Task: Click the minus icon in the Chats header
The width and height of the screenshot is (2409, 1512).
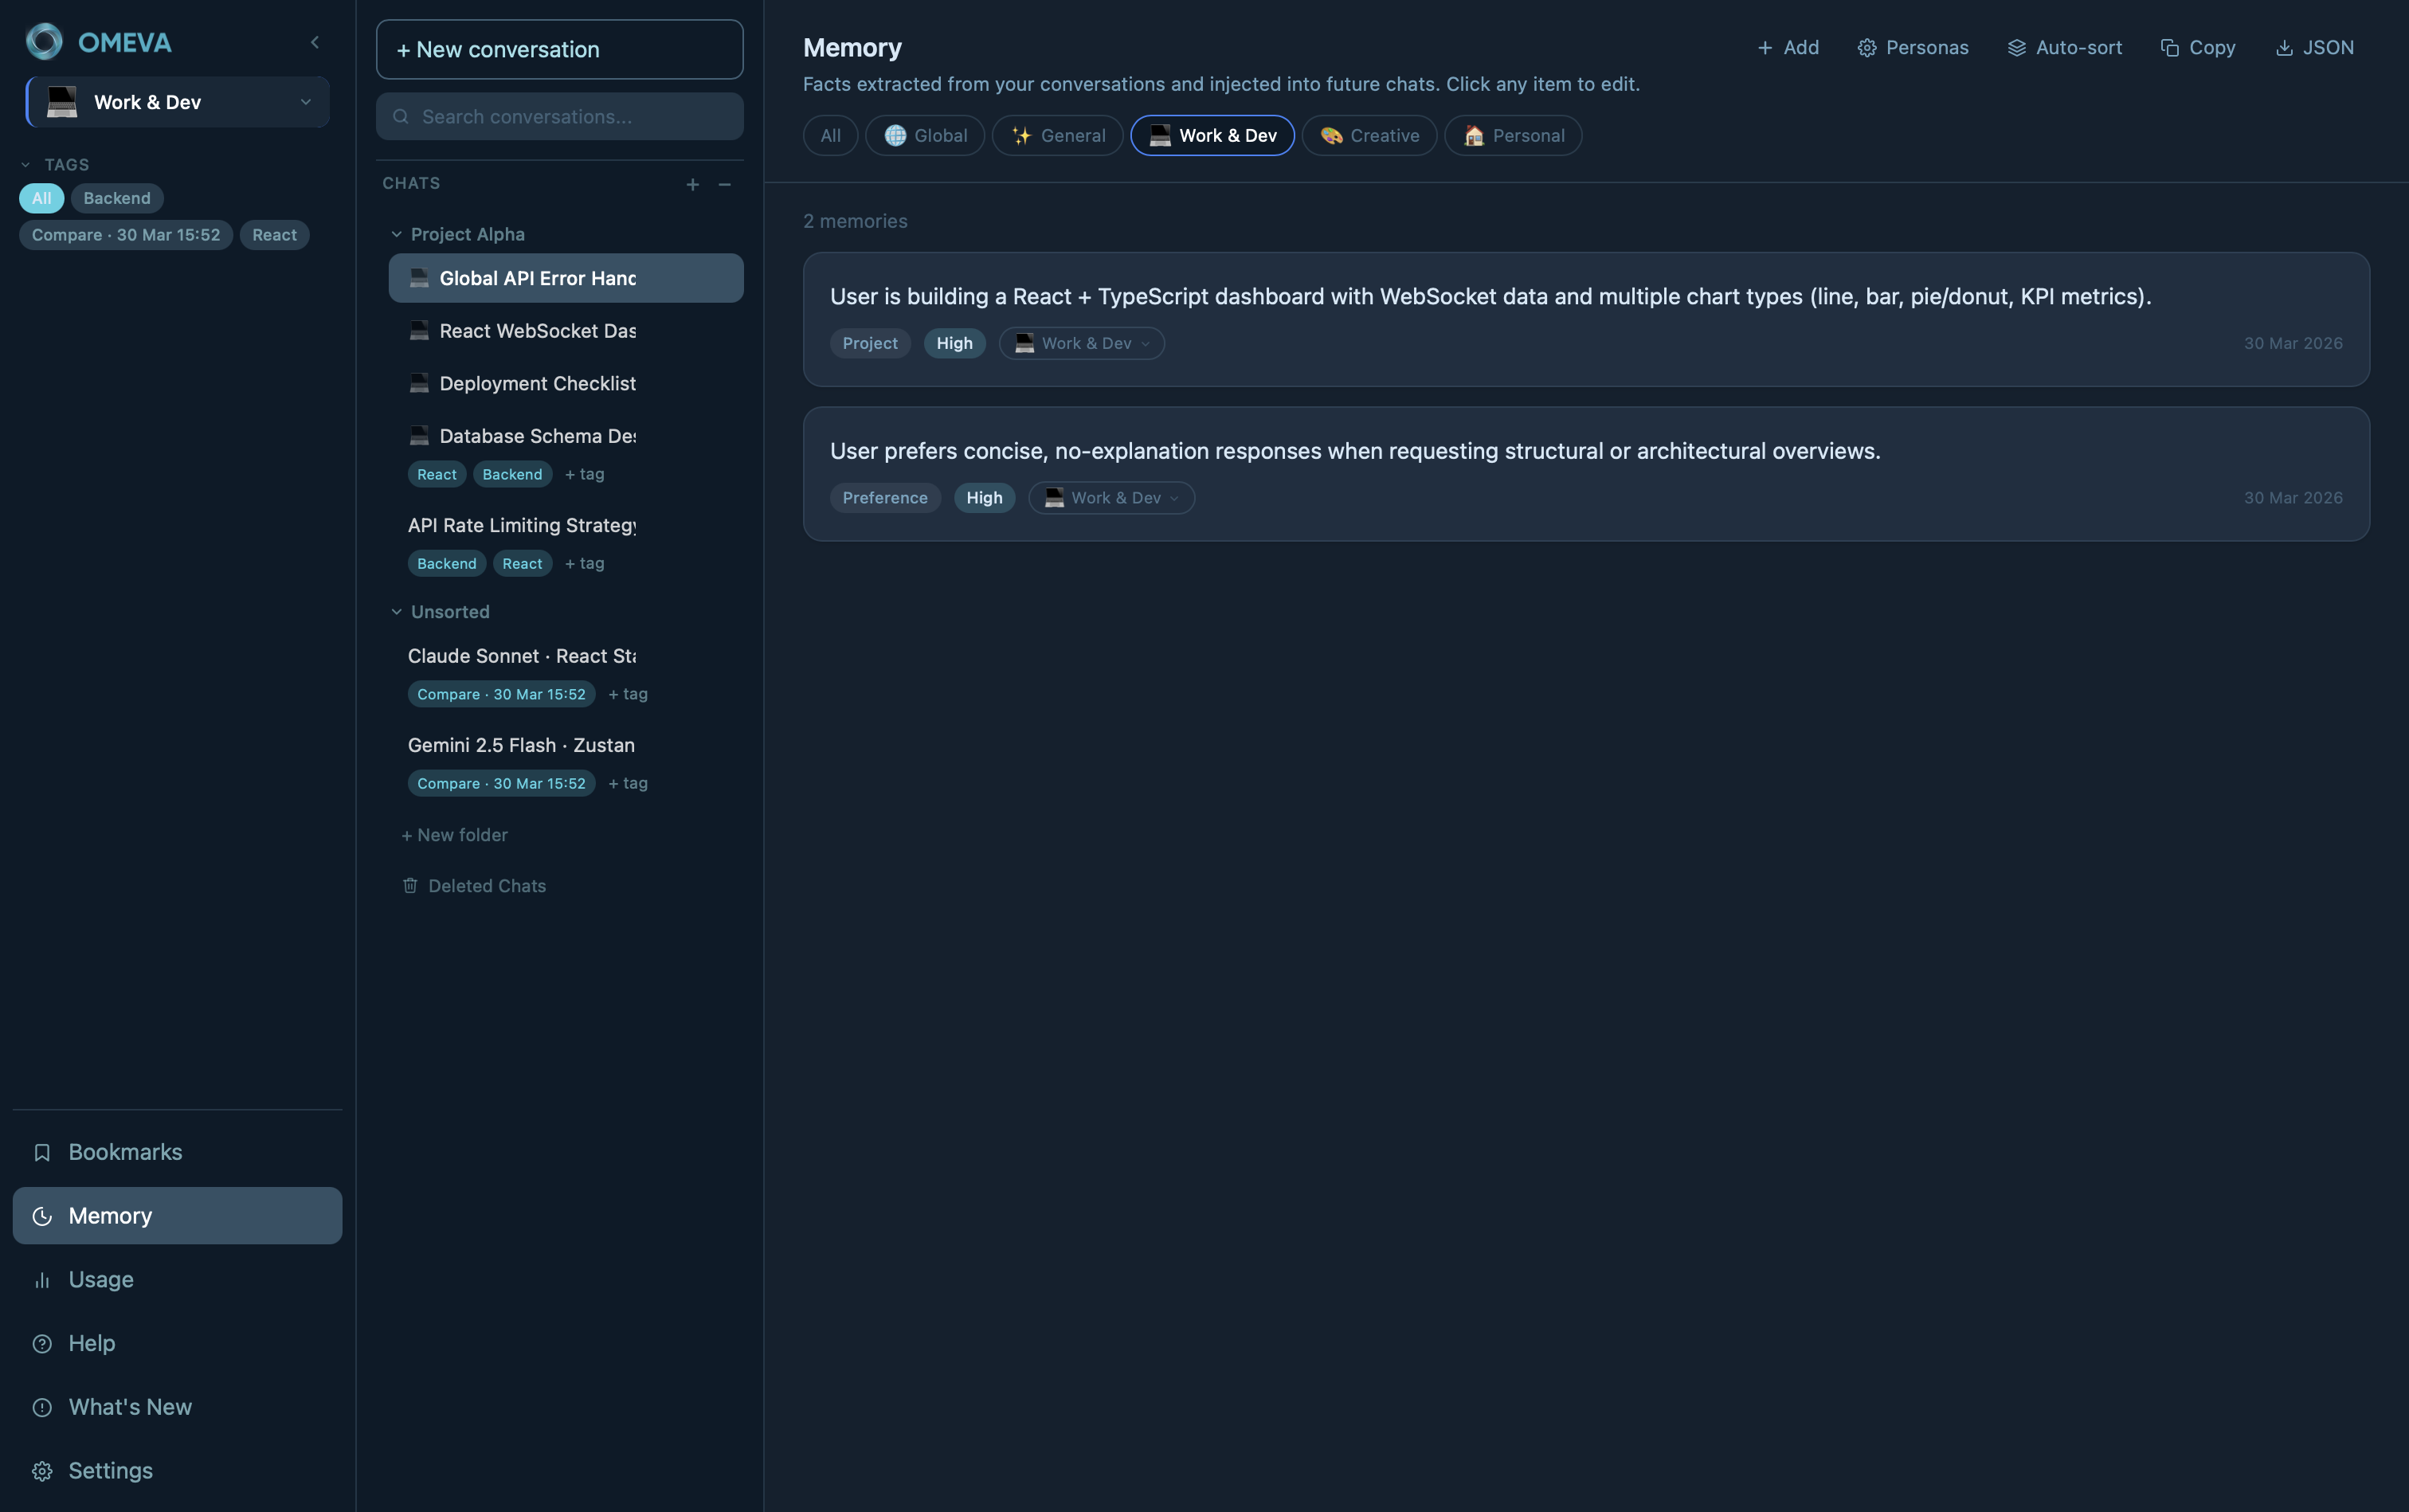Action: (x=725, y=184)
